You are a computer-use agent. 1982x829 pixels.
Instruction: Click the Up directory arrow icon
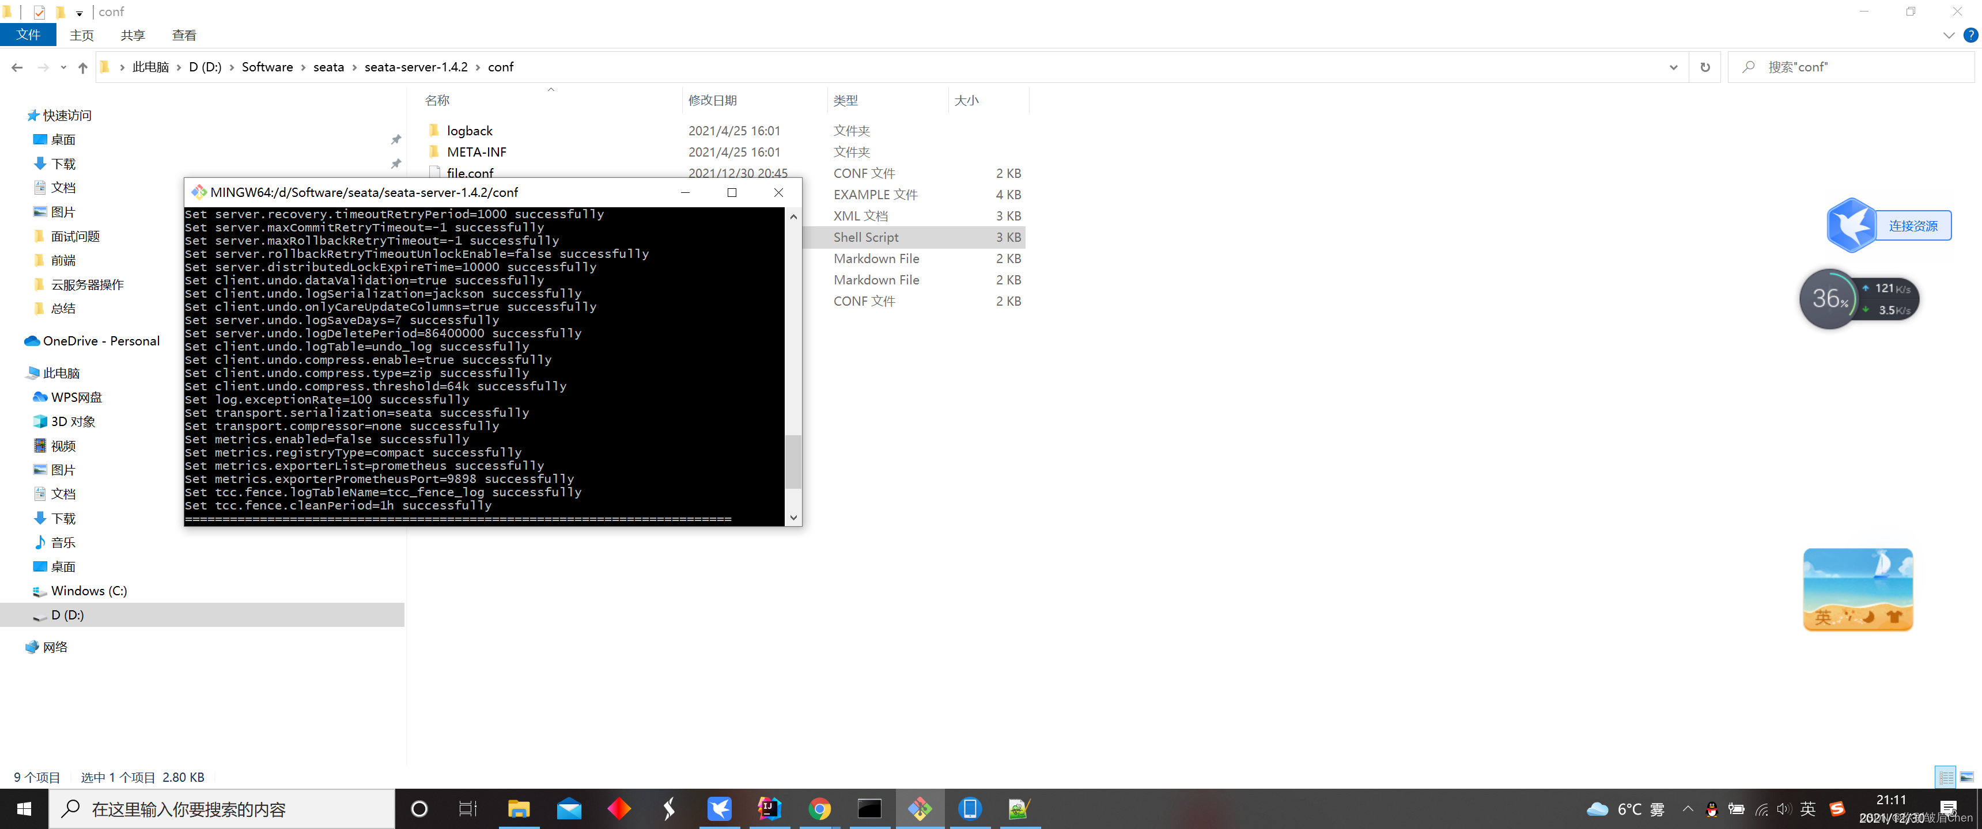click(82, 68)
